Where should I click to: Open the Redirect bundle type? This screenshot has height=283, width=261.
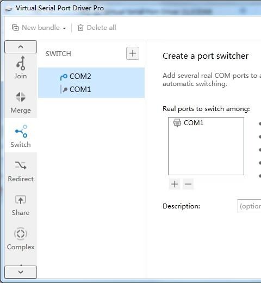pos(21,170)
